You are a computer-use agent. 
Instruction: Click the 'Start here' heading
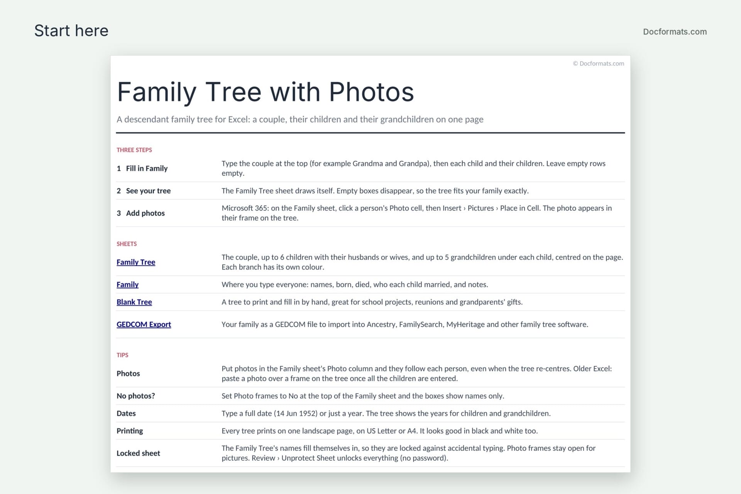pos(71,30)
